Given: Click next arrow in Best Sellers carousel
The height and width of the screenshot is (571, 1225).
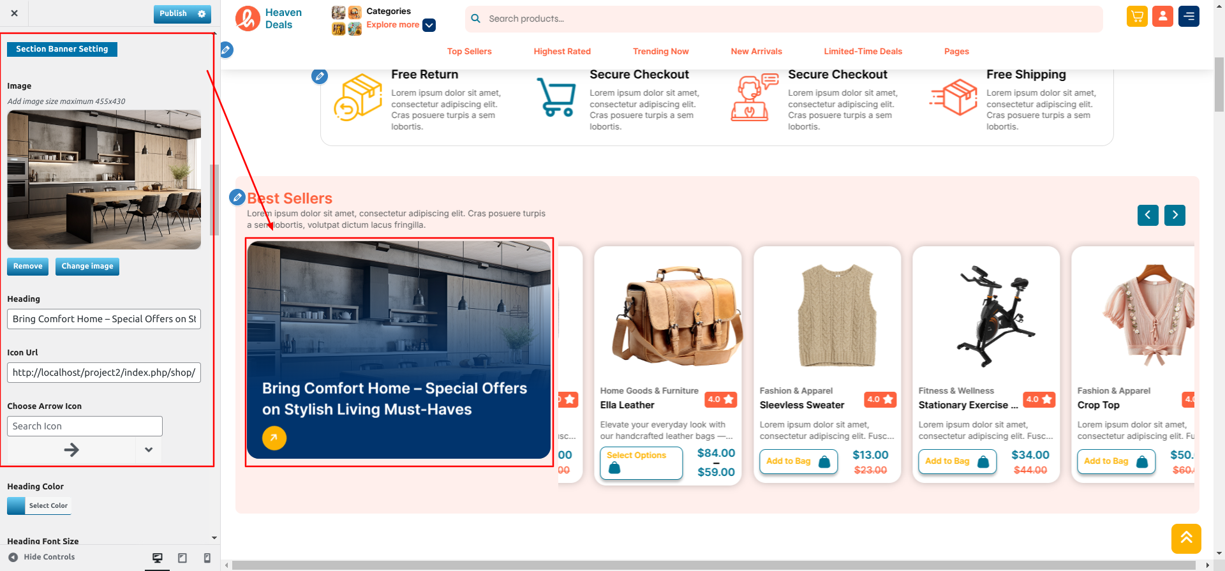Looking at the screenshot, I should click(x=1175, y=215).
